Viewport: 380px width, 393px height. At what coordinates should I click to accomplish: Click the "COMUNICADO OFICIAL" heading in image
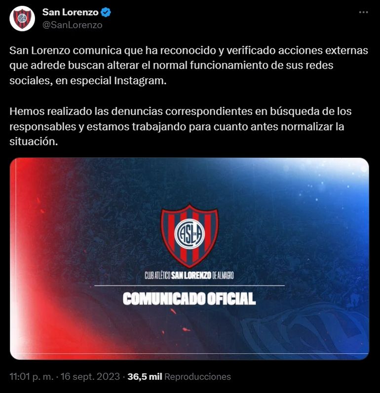pyautogui.click(x=190, y=299)
